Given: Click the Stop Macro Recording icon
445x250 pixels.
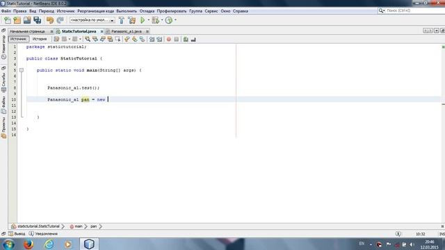Looking at the screenshot, I should 176,40.
